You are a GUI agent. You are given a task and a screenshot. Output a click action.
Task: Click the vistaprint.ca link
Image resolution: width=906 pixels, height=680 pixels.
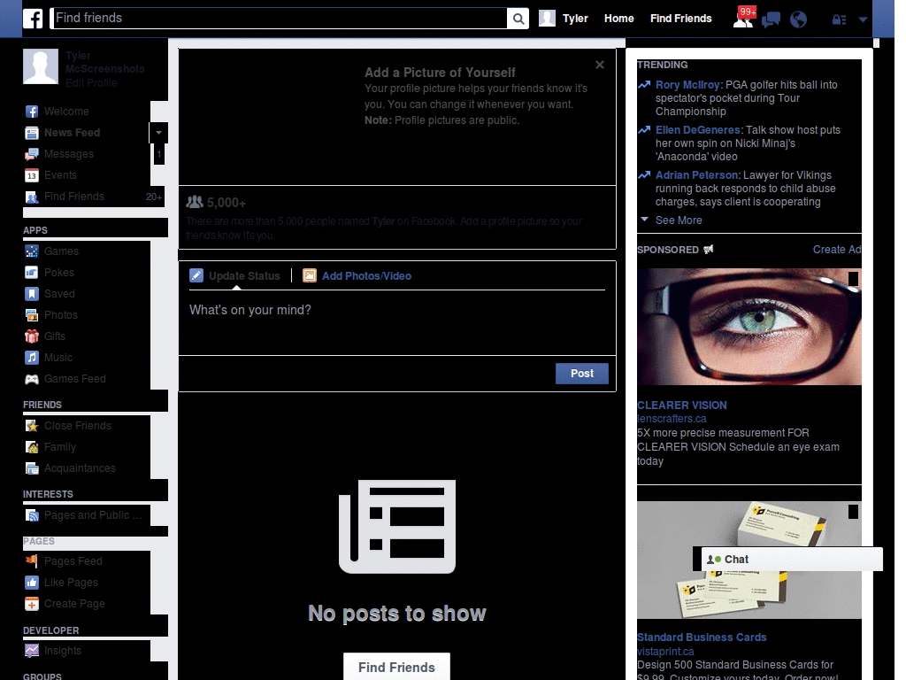665,651
